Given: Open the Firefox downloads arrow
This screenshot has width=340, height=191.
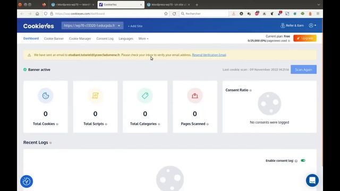Looking at the screenshot, I should 234,14.
